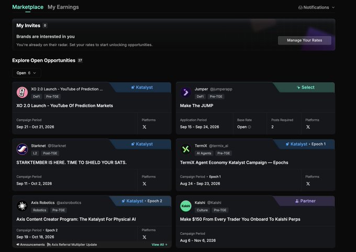Click the @Kalshi handle

coord(214,202)
